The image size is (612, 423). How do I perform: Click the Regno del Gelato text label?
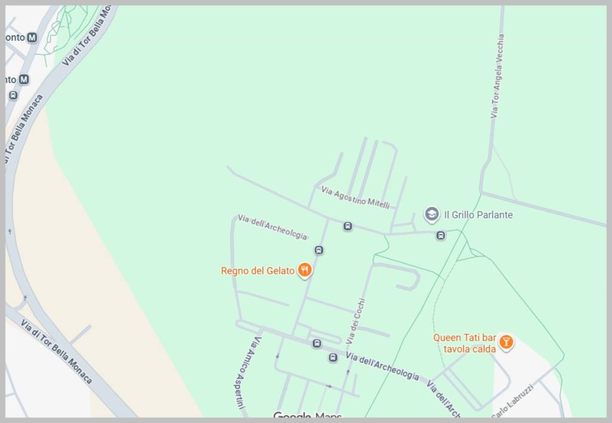258,271
